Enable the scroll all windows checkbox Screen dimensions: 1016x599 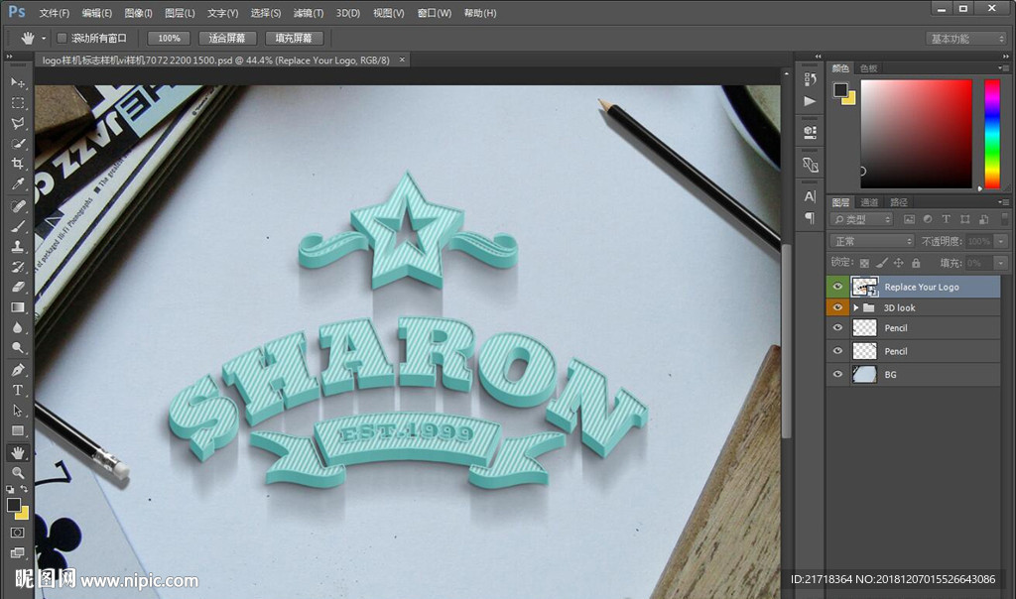coord(62,39)
